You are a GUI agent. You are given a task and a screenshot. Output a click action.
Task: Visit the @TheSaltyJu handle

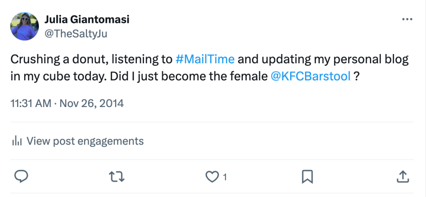click(76, 34)
